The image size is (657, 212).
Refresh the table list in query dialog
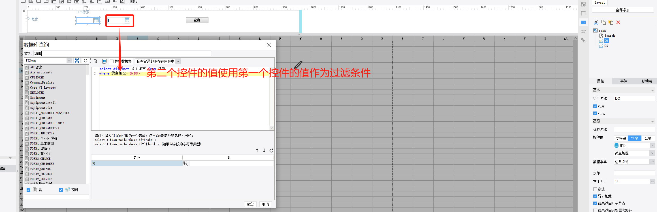pyautogui.click(x=86, y=60)
